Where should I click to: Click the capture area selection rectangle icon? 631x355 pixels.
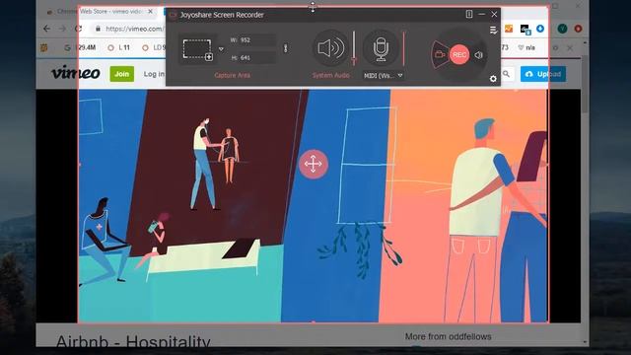coord(197,49)
